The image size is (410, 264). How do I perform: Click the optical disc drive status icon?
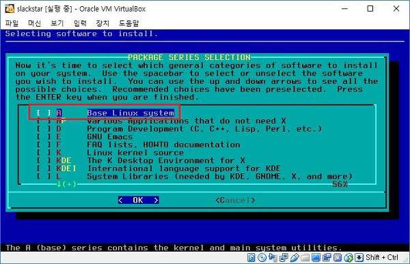point(262,258)
